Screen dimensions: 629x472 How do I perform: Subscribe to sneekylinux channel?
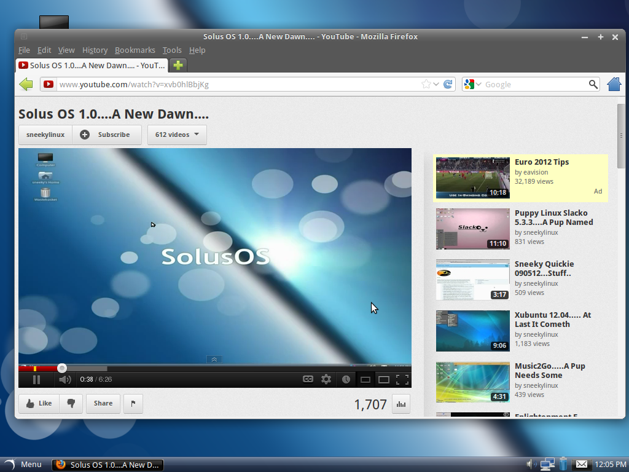pos(107,135)
